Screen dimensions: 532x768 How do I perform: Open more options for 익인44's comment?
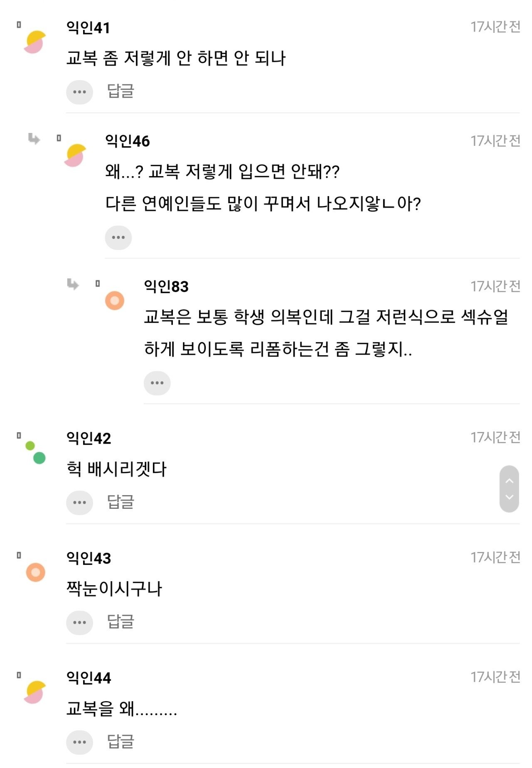(79, 742)
